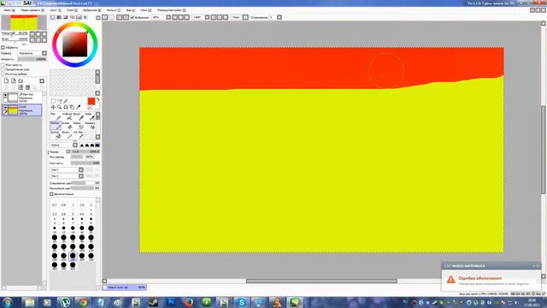This screenshot has width=547, height=308.
Task: Toggle the swatches panel
Action: [79, 17]
